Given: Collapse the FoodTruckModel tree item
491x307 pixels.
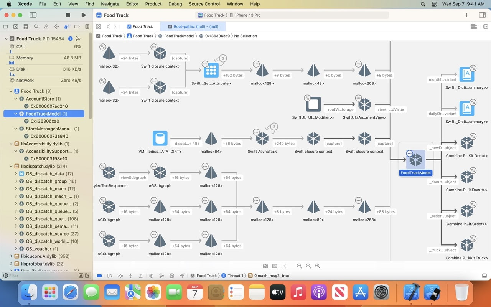Looking at the screenshot, I should 15,114.
